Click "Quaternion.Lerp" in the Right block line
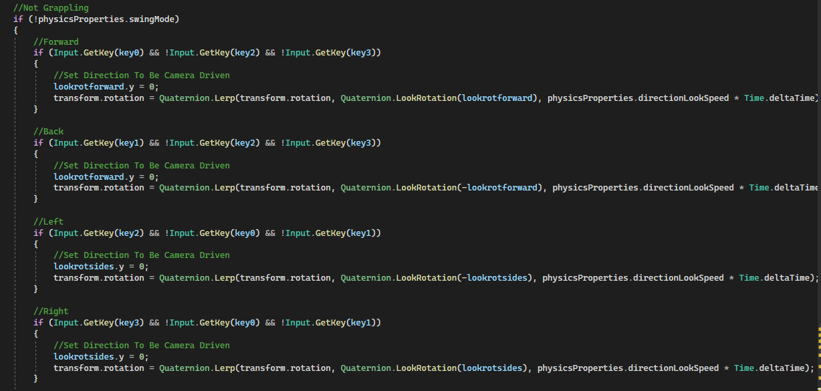 (197, 368)
